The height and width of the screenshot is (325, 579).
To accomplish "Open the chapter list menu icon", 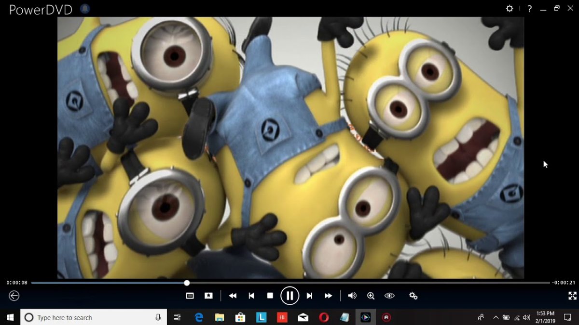I will [x=190, y=296].
